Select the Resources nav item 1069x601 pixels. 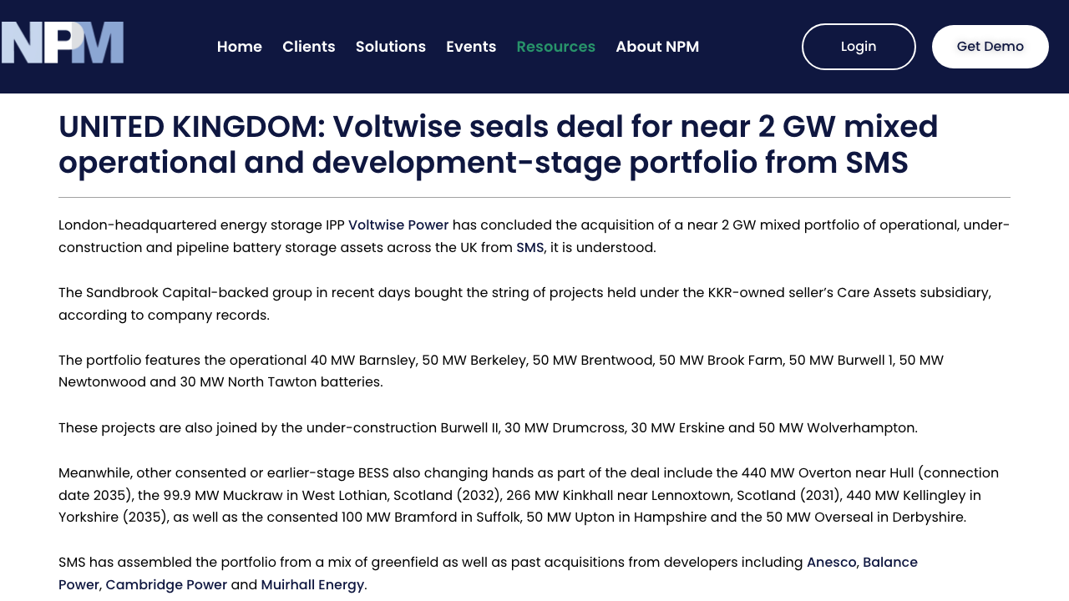click(556, 47)
